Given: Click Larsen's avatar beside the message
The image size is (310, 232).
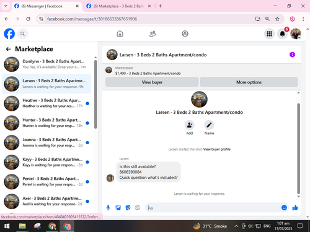Looking at the screenshot, I should point(110,178).
